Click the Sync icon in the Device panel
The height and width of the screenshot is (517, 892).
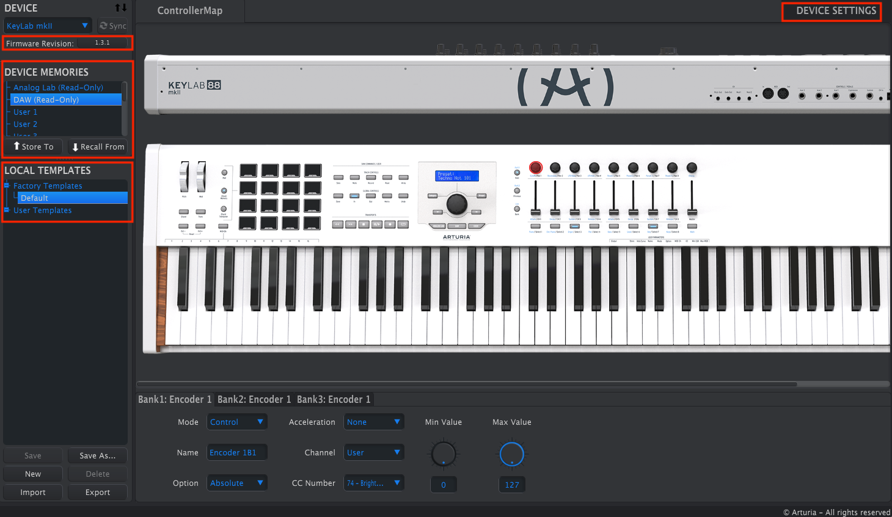(112, 26)
